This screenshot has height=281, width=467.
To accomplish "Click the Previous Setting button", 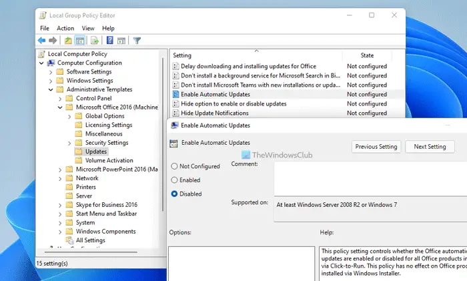I will [x=376, y=146].
